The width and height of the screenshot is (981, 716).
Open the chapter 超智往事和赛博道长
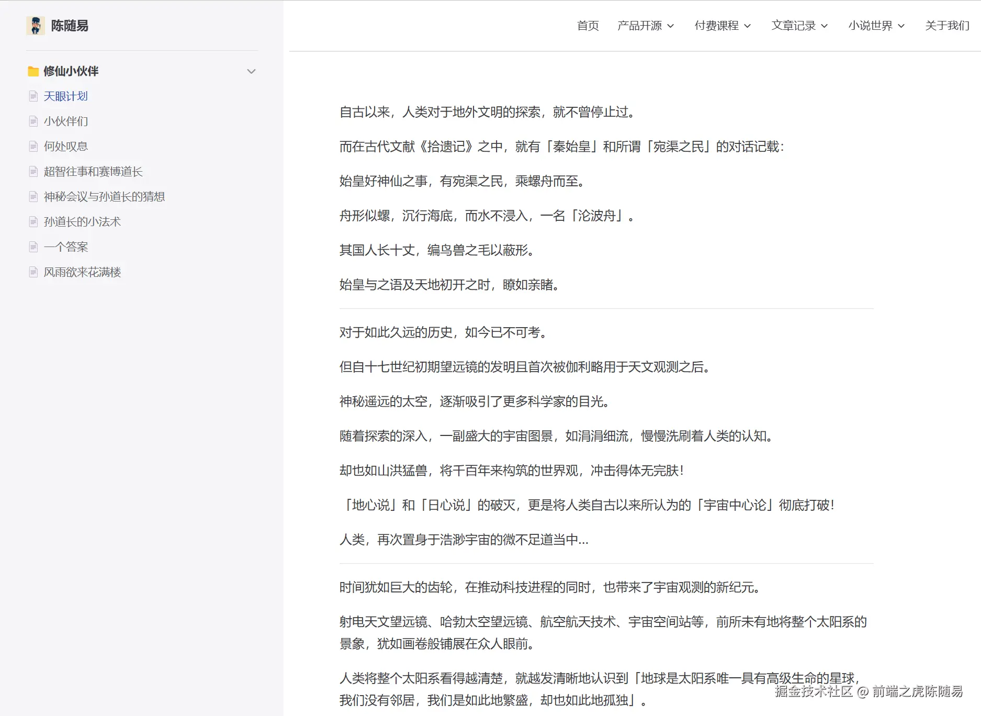pyautogui.click(x=94, y=171)
